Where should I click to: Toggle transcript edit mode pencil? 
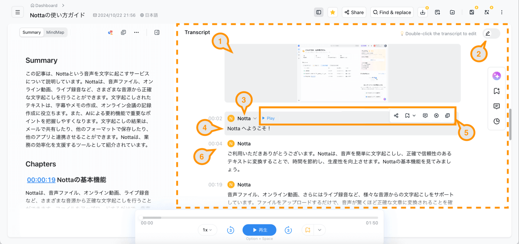click(488, 33)
